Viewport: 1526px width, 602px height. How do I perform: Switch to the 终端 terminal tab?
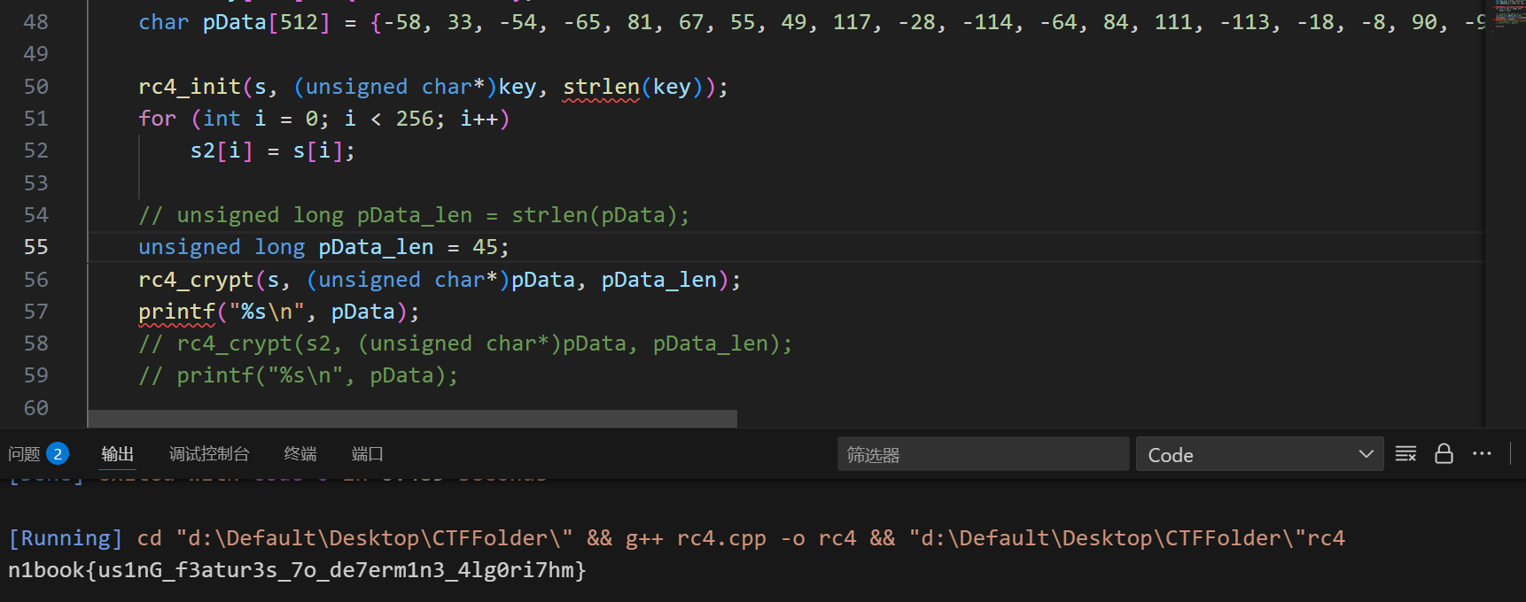[300, 454]
